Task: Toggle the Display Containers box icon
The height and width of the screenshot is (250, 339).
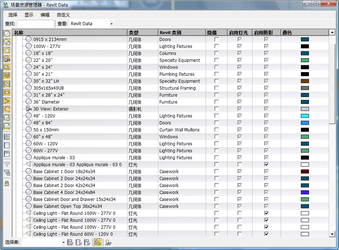Action: coord(7,109)
